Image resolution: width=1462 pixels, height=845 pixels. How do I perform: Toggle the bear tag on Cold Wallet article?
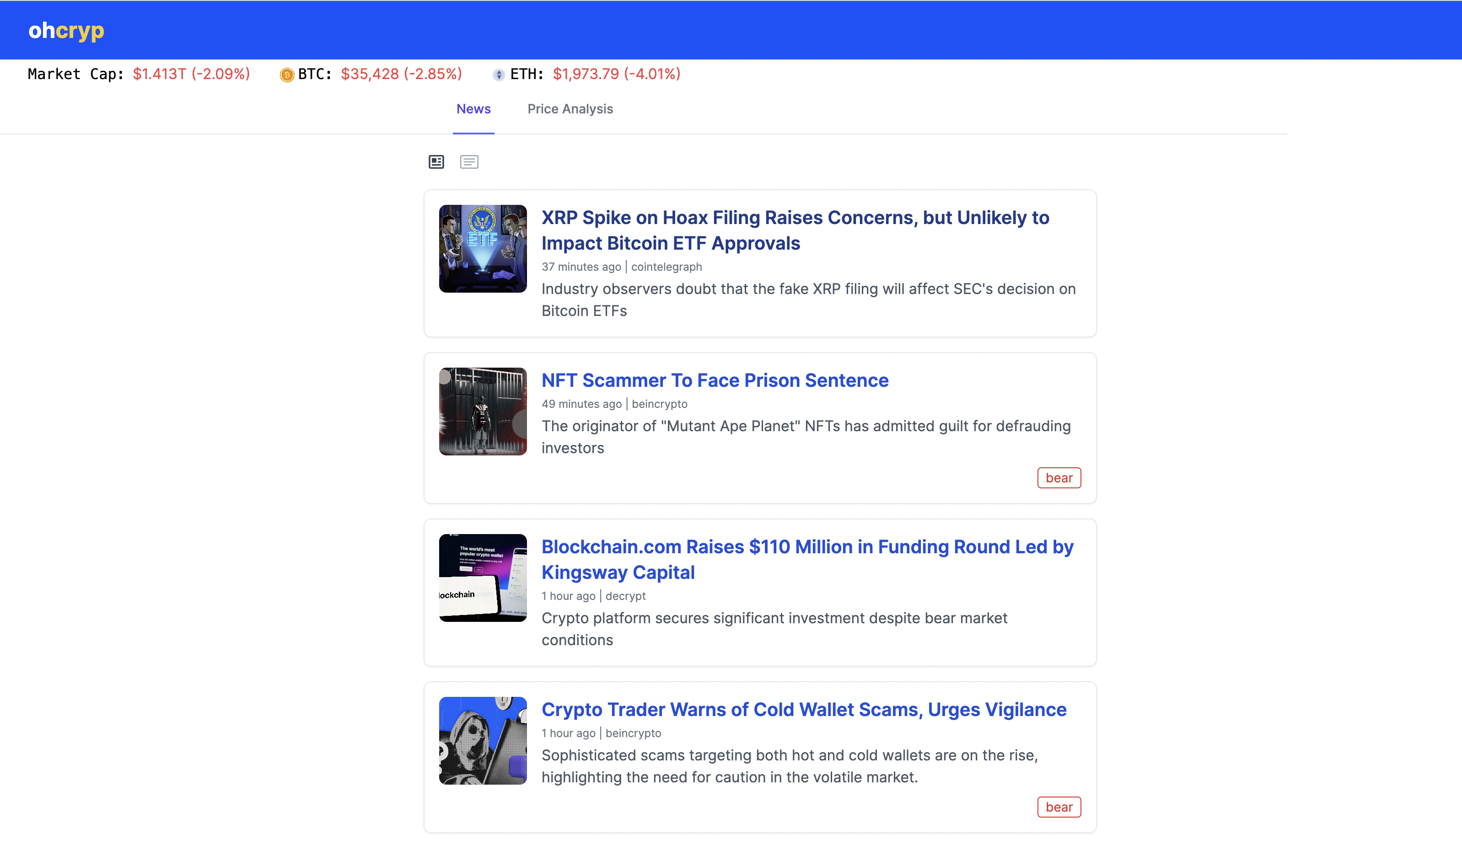(x=1059, y=807)
